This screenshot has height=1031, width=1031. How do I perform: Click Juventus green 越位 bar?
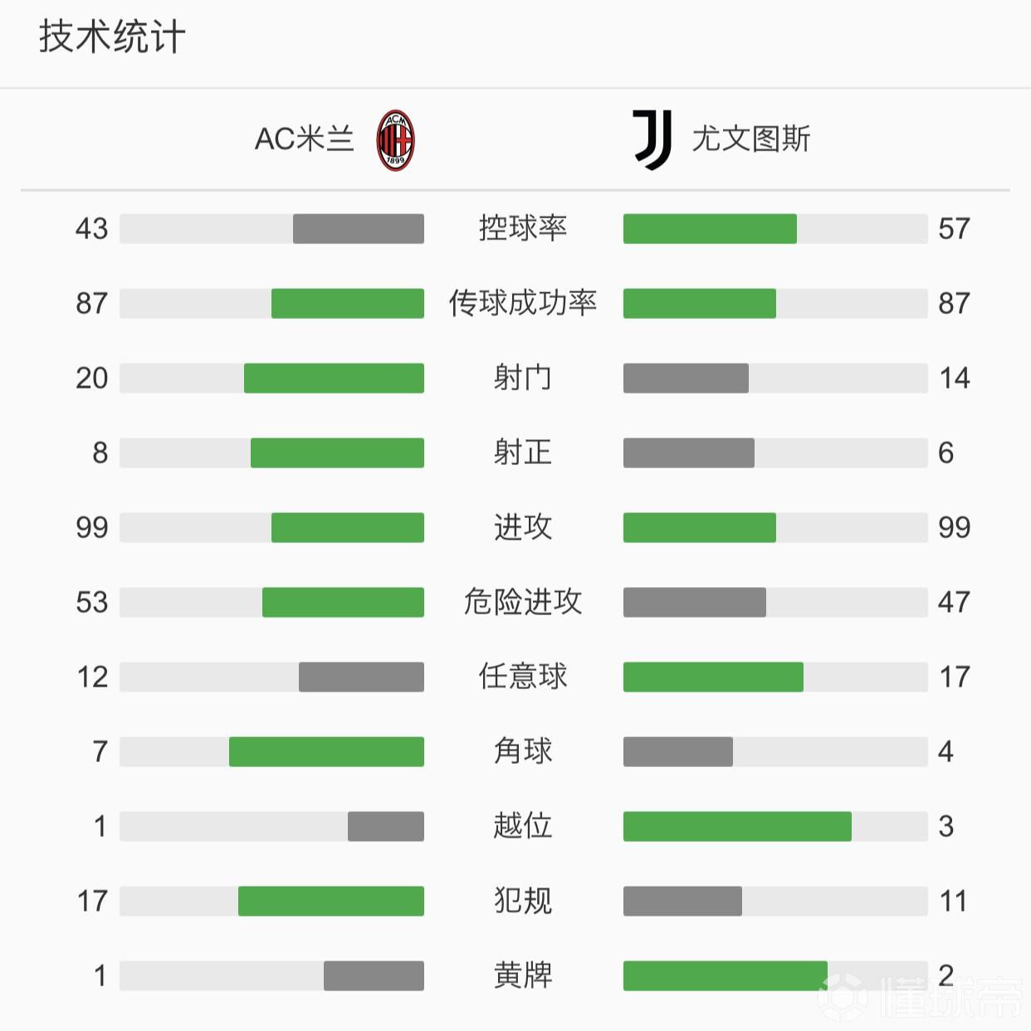click(x=737, y=827)
